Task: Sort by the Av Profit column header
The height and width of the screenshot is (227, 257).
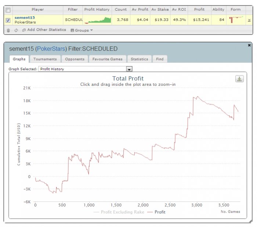Action: pos(140,10)
